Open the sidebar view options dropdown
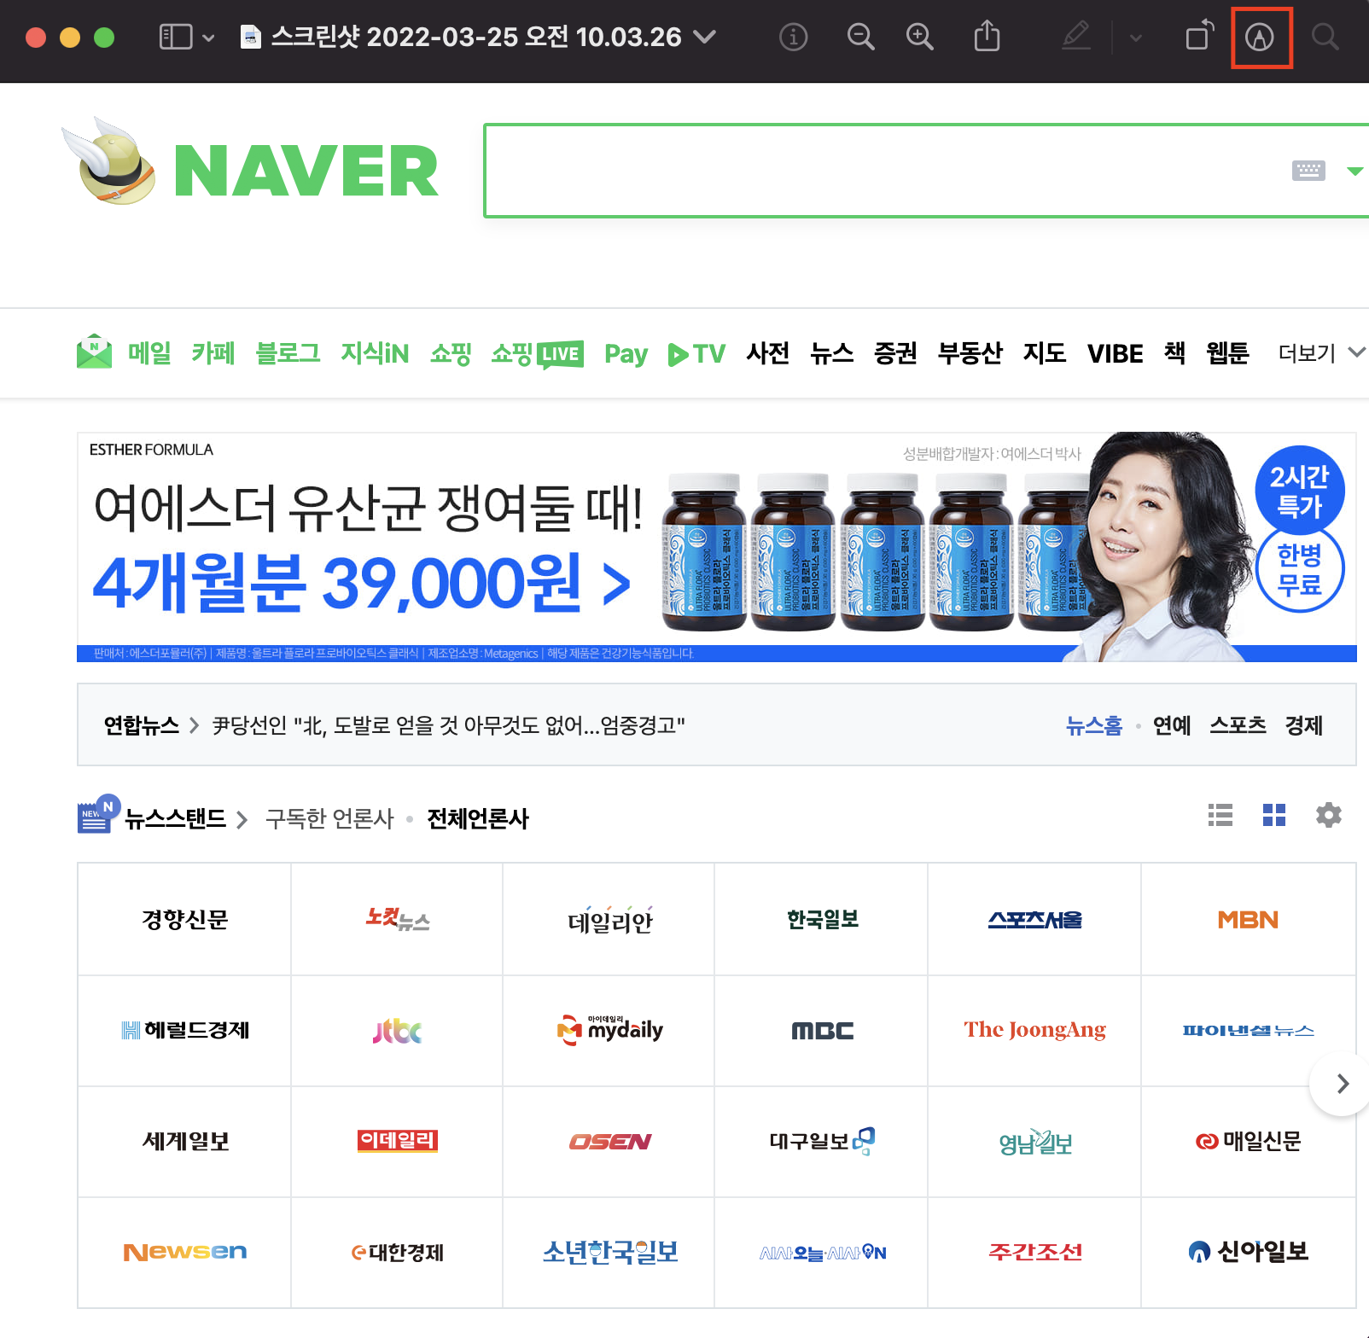1369x1338 pixels. (208, 38)
